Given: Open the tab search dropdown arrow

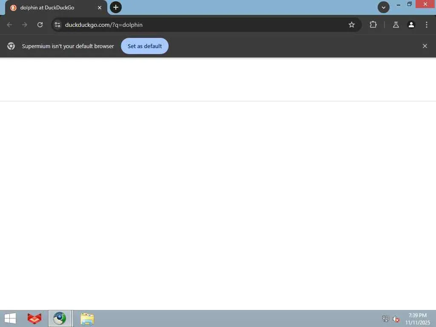Looking at the screenshot, I should tap(384, 8).
